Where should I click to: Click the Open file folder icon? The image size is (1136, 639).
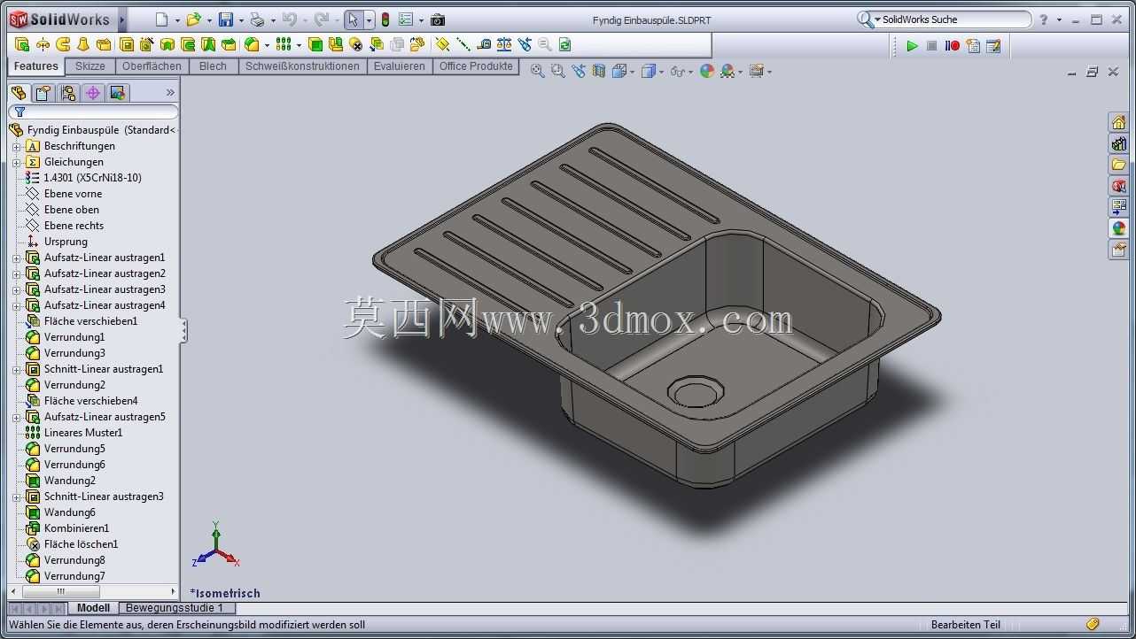pyautogui.click(x=193, y=19)
